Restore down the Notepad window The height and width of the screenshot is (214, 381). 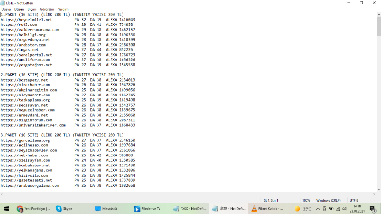[361, 3]
